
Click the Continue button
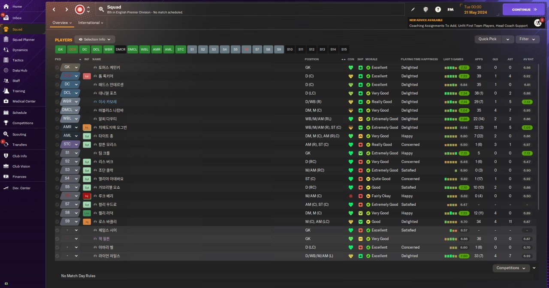click(x=524, y=9)
